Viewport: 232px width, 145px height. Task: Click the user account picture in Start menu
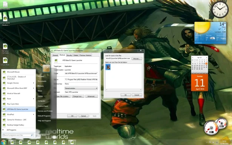tap(46, 68)
